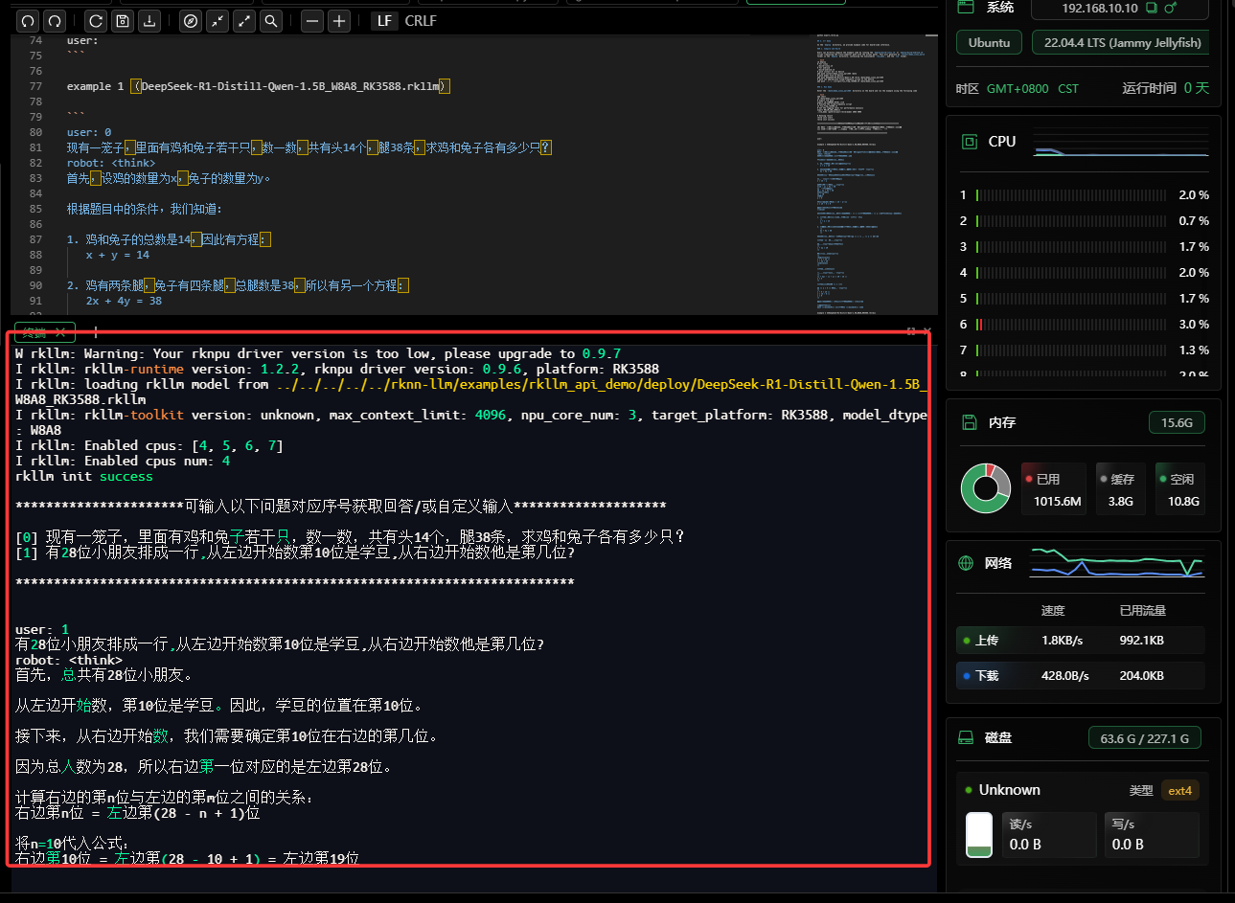Click the undo arrow in editor toolbar
Image resolution: width=1235 pixels, height=903 pixels.
[28, 20]
